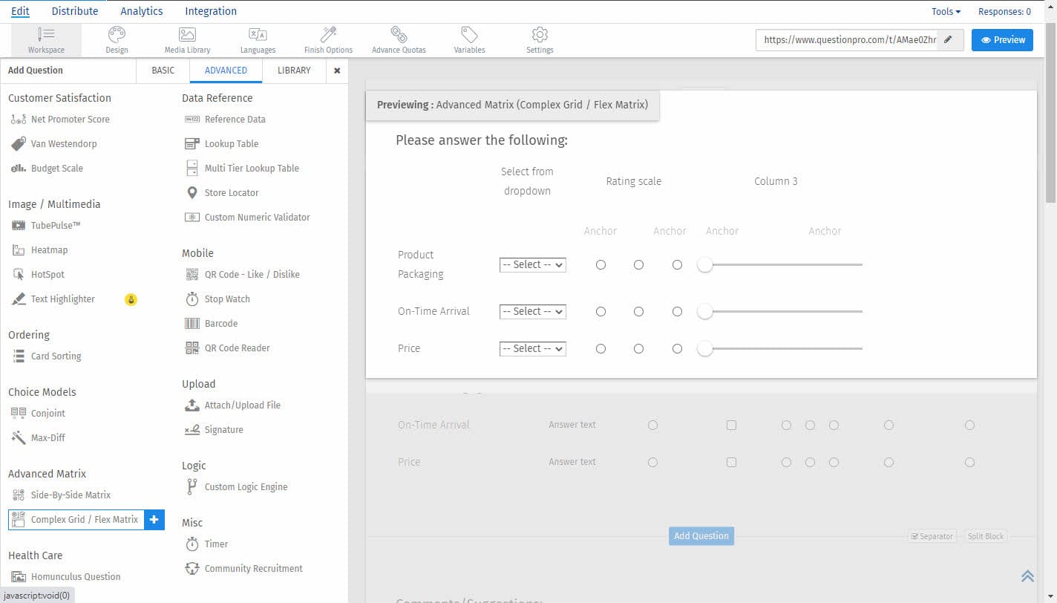The height and width of the screenshot is (603, 1057).
Task: Click plus button next to Complex Grid
Action: coord(154,520)
